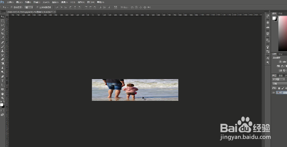Expand the collapsed panel dock double arrow
Screen dimensions: 287x147
[x=270, y=11]
